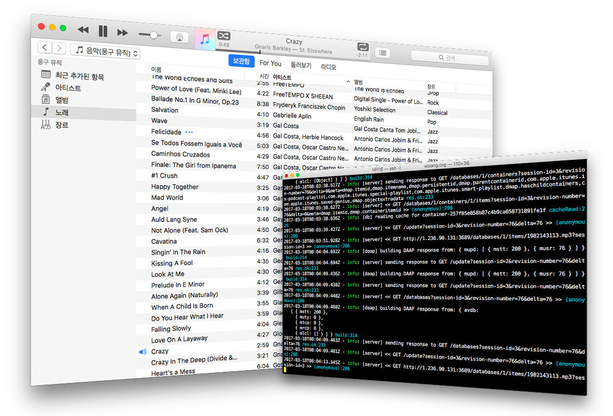Select the song Crazy In The Deep
613x416 pixels.
point(194,360)
